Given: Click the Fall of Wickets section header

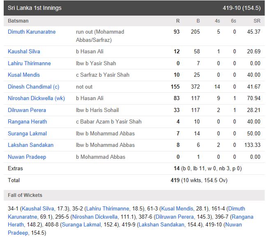Looking at the screenshot, I should 134,195.
